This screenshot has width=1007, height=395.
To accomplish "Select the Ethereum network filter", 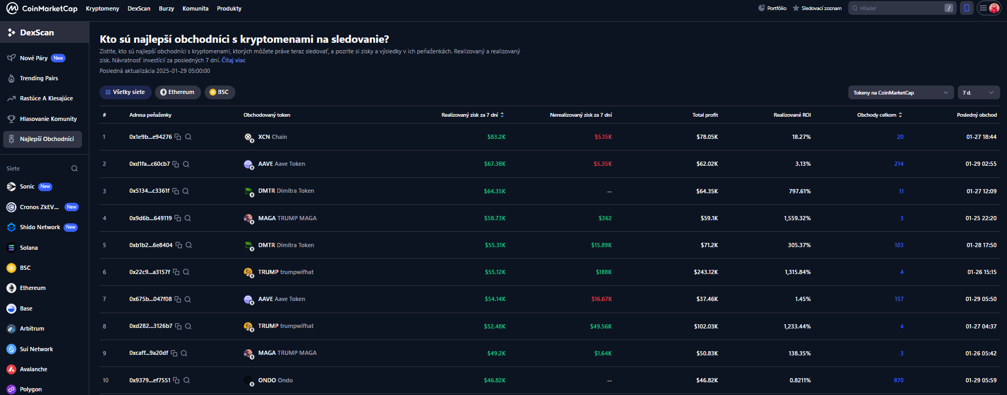I will point(178,92).
